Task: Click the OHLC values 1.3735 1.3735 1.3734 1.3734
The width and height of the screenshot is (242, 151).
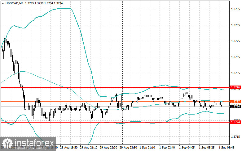Action: [x=44, y=3]
